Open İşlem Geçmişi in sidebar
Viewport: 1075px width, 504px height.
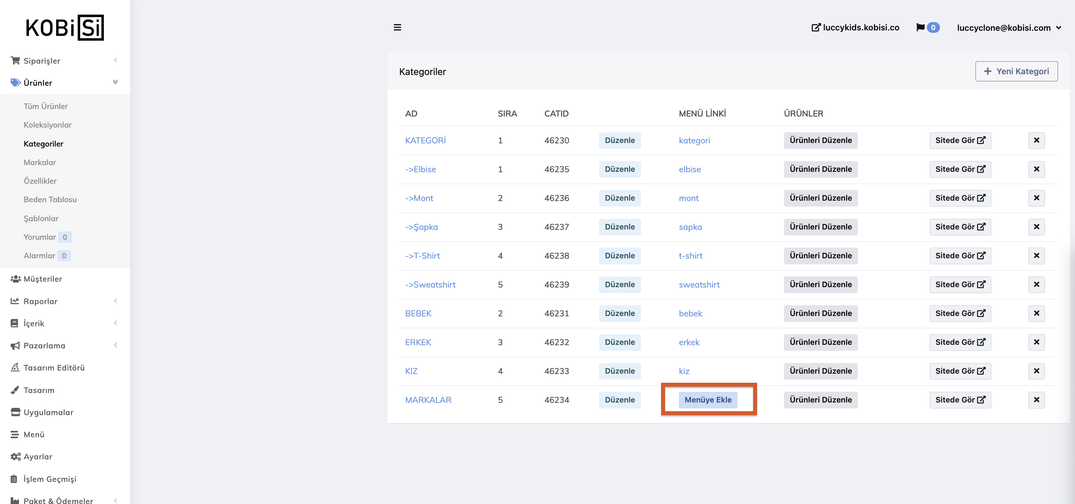50,479
